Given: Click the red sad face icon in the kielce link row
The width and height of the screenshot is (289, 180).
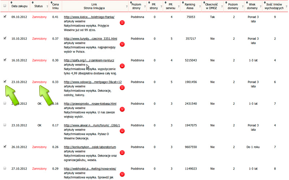Looking at the screenshot, I should click(122, 23).
